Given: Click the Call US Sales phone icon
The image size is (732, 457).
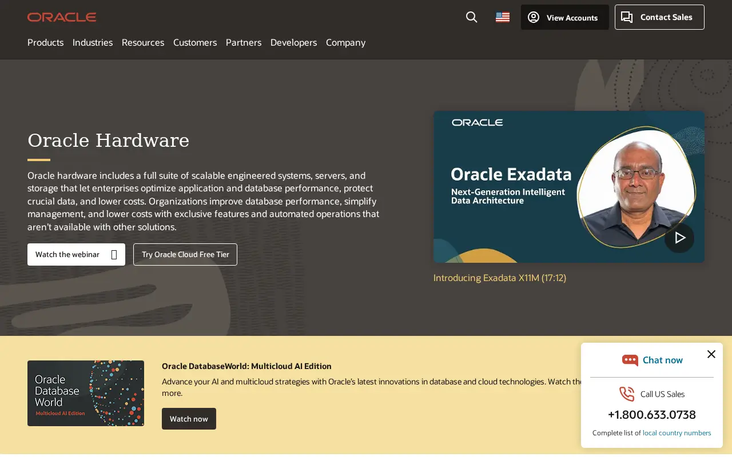Looking at the screenshot, I should (x=627, y=394).
